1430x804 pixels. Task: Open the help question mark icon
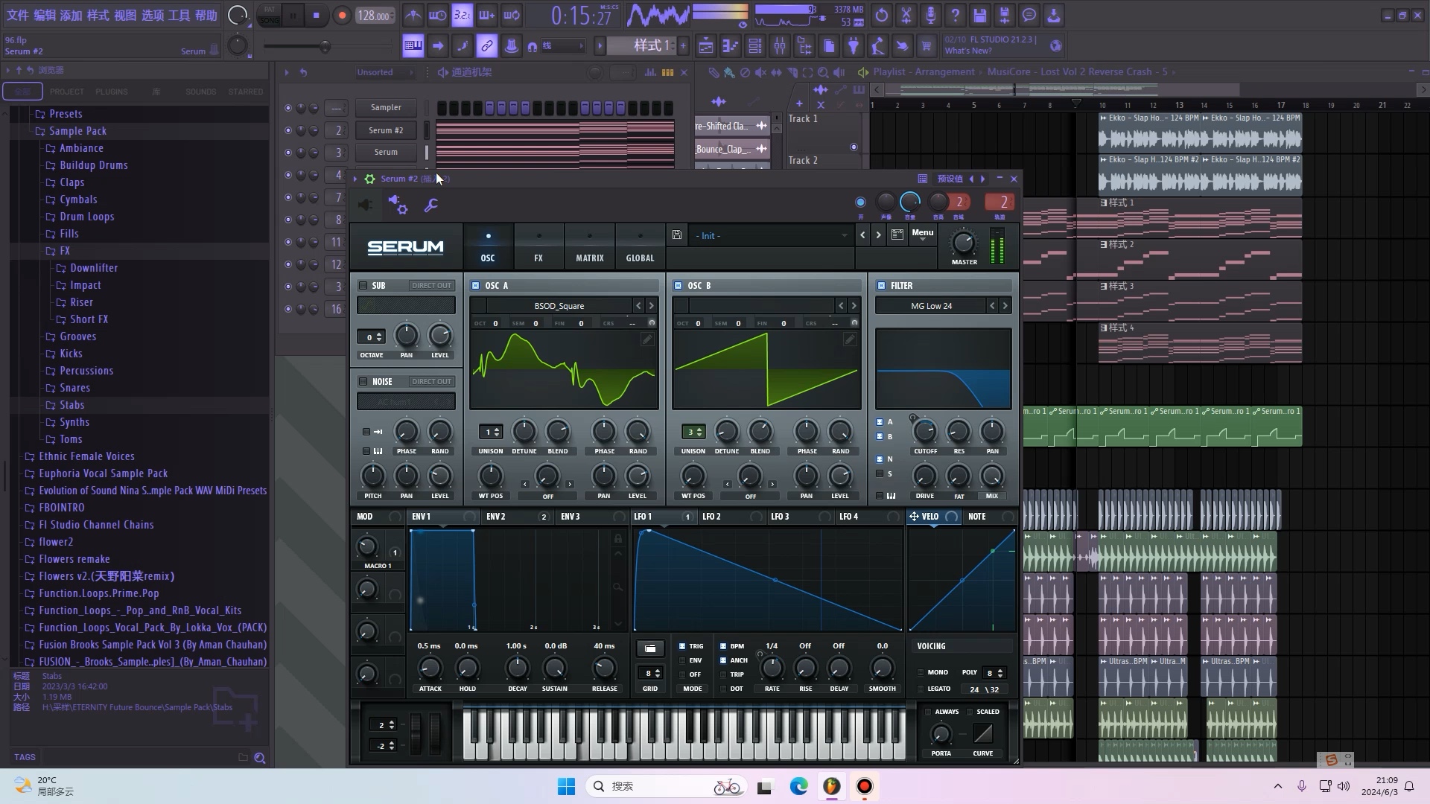(956, 15)
